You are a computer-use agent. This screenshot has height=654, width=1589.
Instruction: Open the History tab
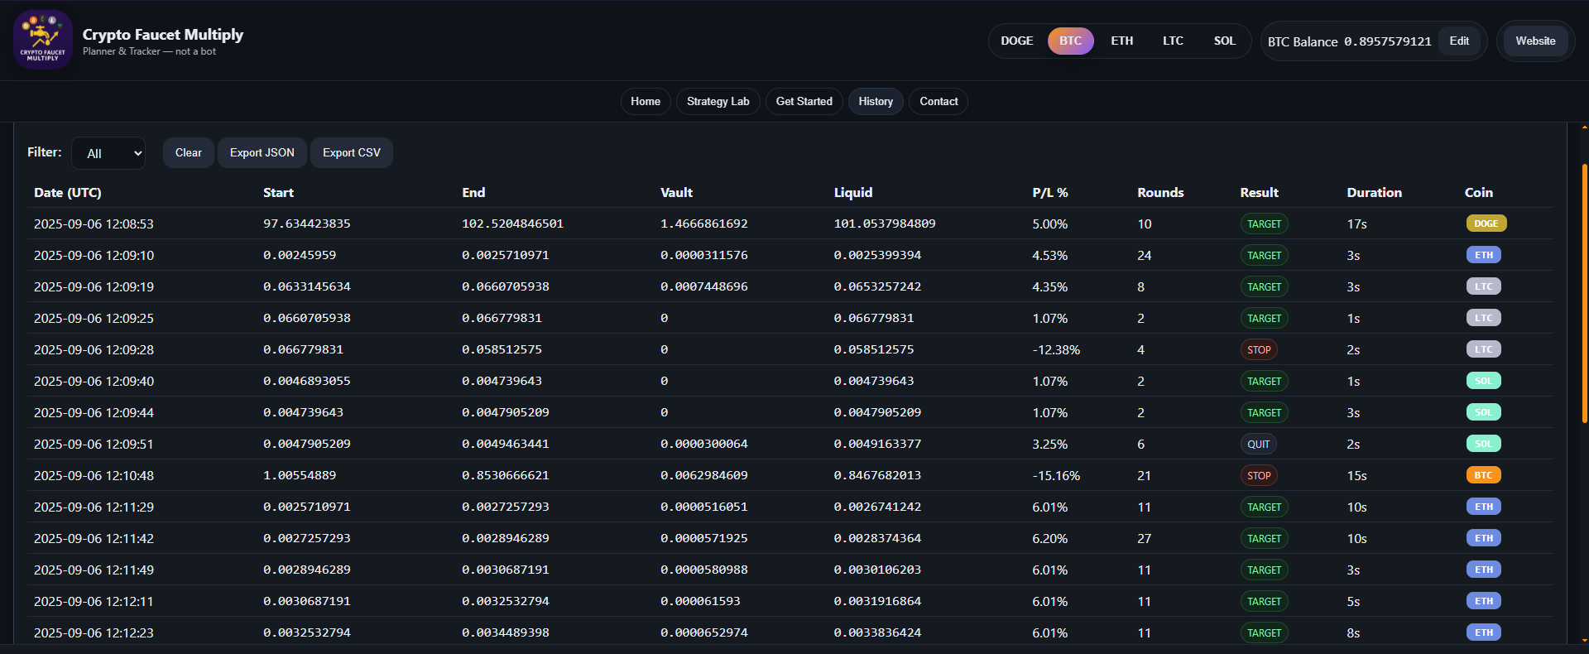[x=876, y=101]
